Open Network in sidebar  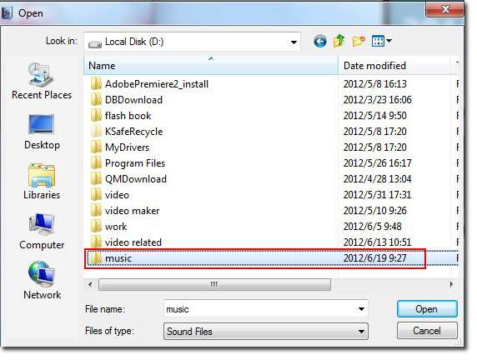(x=42, y=280)
